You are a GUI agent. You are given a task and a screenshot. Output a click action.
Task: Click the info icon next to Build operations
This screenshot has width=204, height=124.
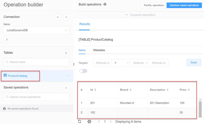pyautogui.click(x=105, y=4)
